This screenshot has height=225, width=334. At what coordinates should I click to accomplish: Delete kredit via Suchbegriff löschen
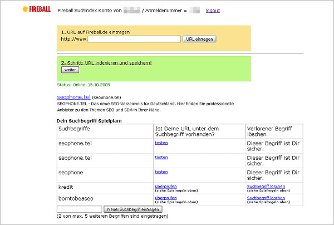point(266,186)
